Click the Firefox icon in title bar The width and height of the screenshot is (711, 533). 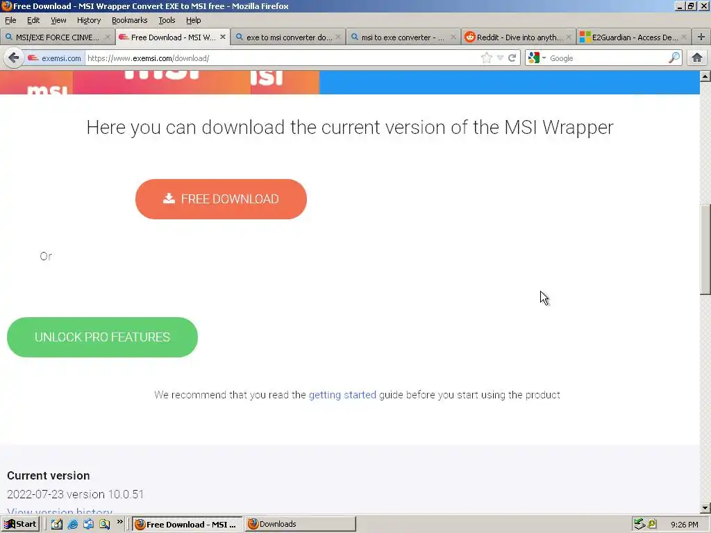click(x=6, y=6)
